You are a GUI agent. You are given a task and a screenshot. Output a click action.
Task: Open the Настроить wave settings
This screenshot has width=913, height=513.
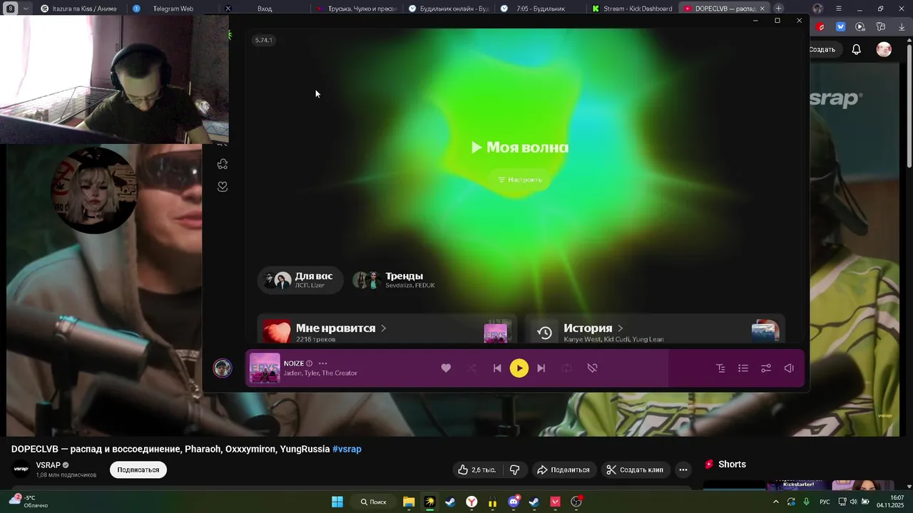520,180
